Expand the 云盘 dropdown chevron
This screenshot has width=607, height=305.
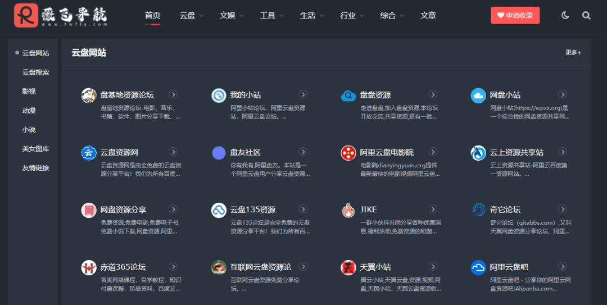pyautogui.click(x=201, y=16)
